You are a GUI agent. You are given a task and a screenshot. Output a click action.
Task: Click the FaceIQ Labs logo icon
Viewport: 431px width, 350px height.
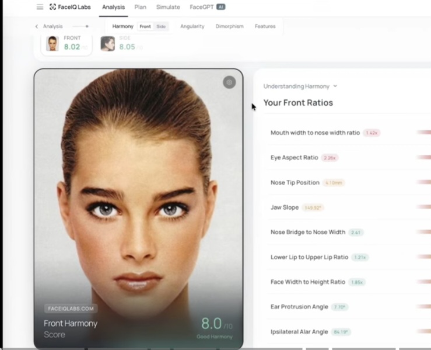pos(53,7)
